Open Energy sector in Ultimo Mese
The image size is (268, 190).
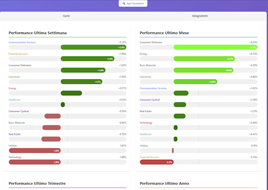coord(143,54)
